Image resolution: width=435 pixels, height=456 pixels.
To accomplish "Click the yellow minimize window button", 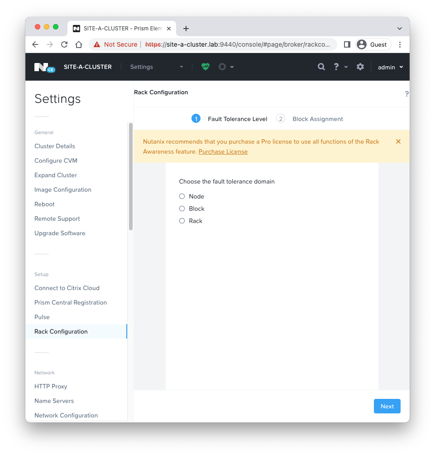I will pos(47,27).
